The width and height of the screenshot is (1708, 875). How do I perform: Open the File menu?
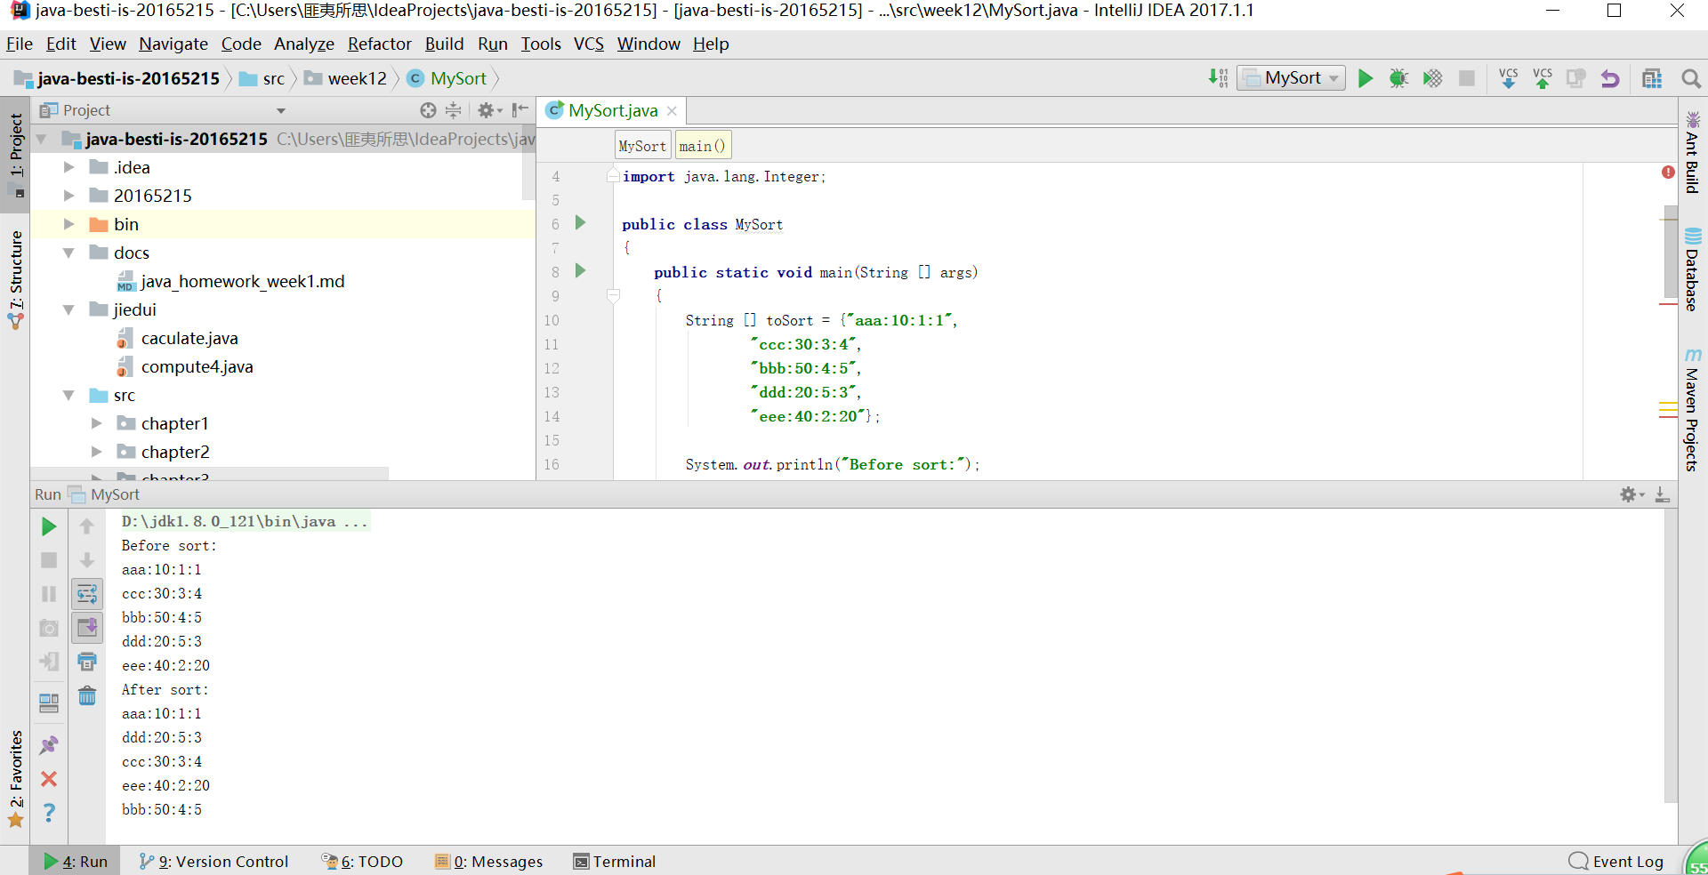(19, 44)
